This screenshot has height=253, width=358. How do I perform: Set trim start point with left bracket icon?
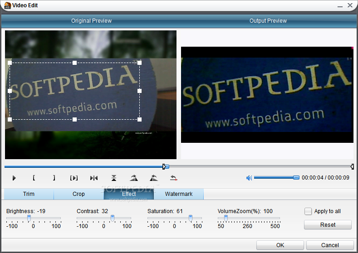tap(34, 178)
